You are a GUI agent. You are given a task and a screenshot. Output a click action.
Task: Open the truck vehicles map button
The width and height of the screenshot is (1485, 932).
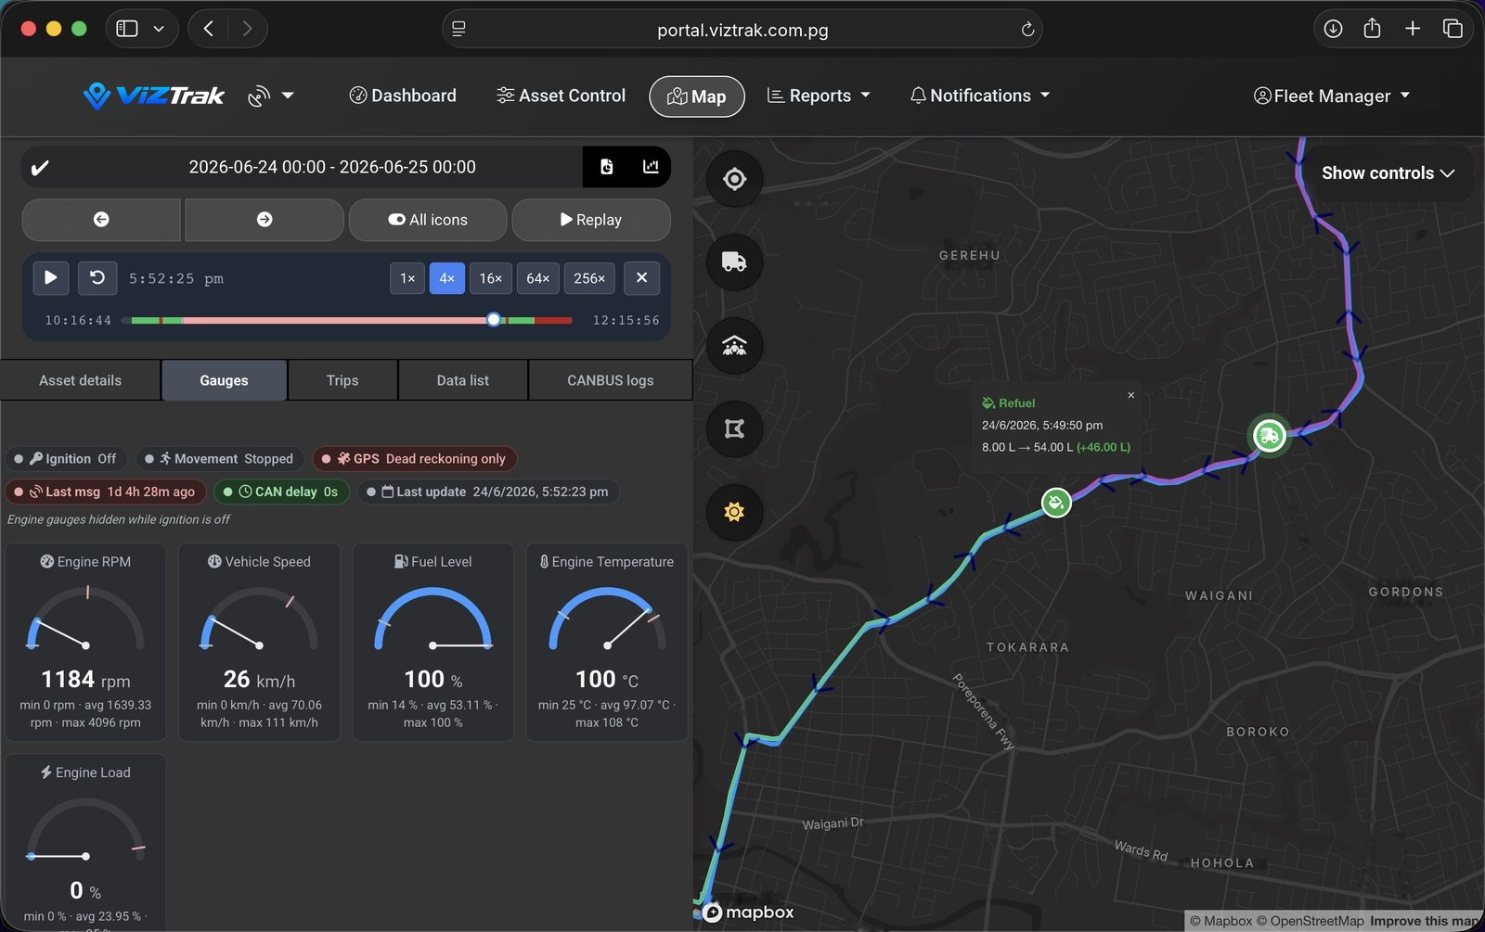pyautogui.click(x=734, y=262)
